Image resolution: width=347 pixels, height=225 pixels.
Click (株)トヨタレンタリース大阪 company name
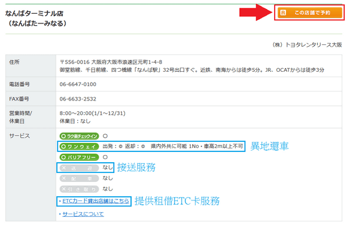[x=307, y=45]
